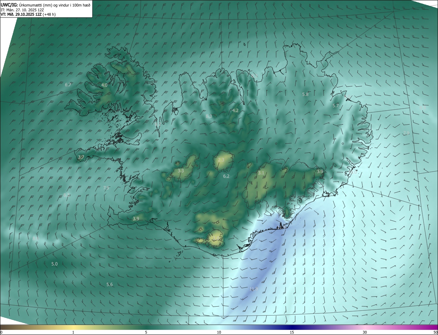Click the 4.0 value on the Westfjords
Screen dimensions: 438x335
coord(104,85)
